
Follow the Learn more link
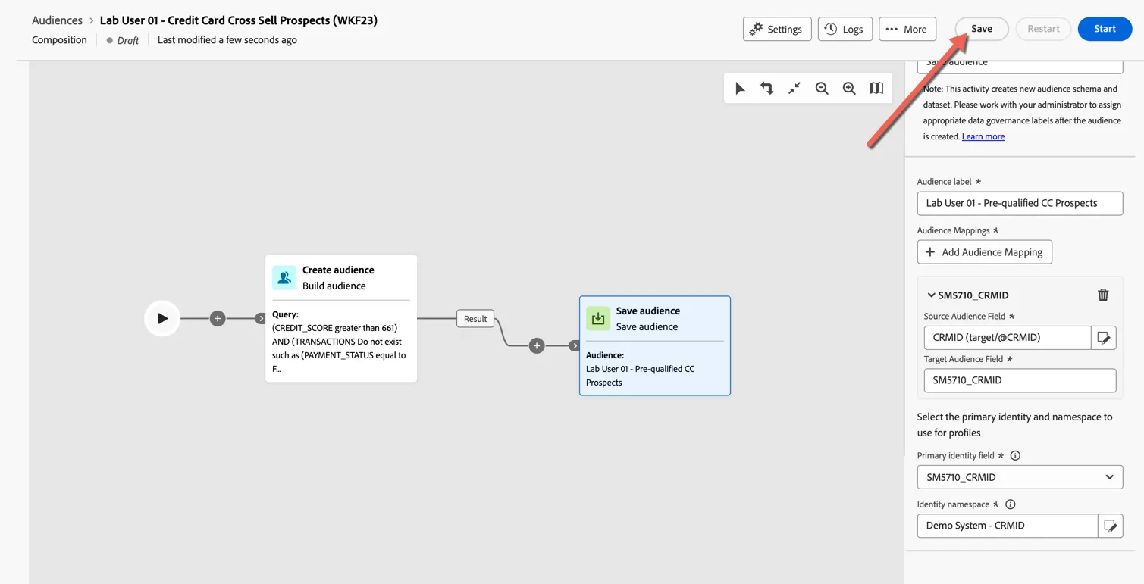pyautogui.click(x=983, y=136)
